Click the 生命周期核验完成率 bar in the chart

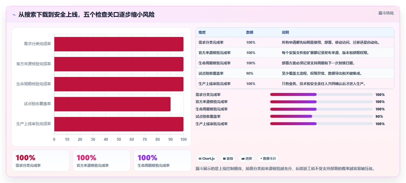coord(119,84)
